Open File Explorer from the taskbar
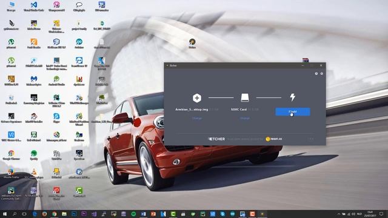Image resolution: width=388 pixels, height=218 pixels. coord(64,214)
